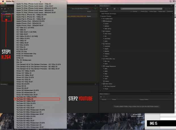The image size is (176, 130).
Task: Click the Camera category icon
Action: coord(104,31)
